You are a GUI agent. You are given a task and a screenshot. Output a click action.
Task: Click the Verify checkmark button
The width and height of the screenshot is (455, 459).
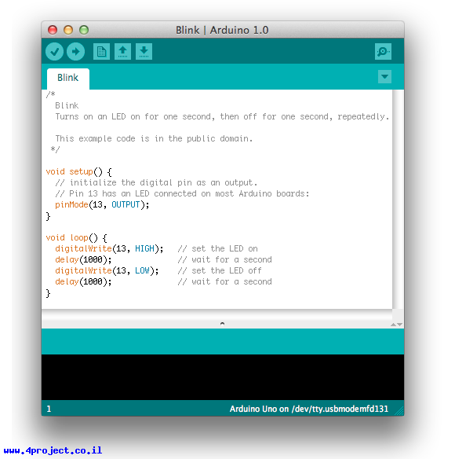tap(54, 52)
